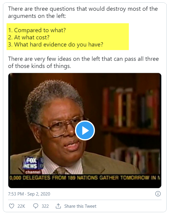Play the embedded Fox News video
Screen dimensions: 169x214
(x=85, y=130)
